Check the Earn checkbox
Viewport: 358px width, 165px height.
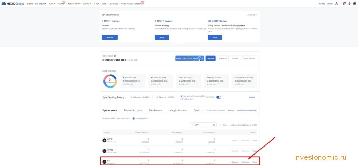click(221, 125)
